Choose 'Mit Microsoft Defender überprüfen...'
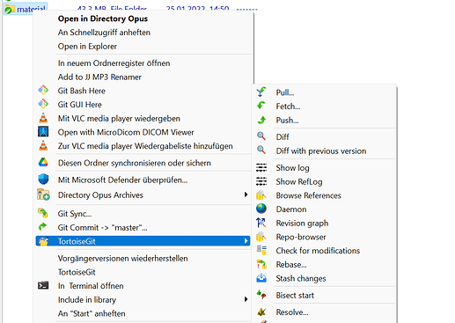Image resolution: width=455 pixels, height=323 pixels. pyautogui.click(x=122, y=180)
